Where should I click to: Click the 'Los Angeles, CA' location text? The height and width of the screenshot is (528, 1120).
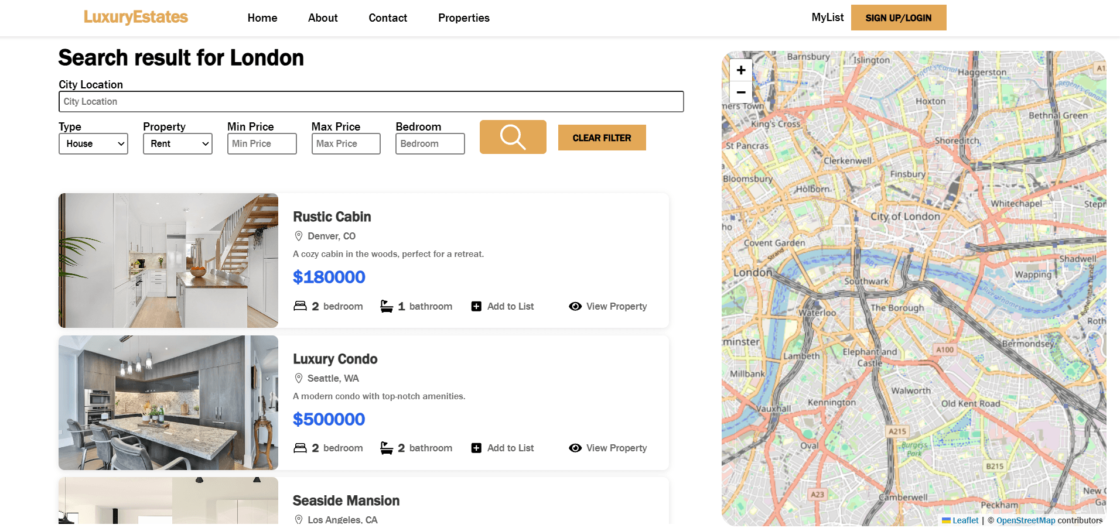point(343,520)
